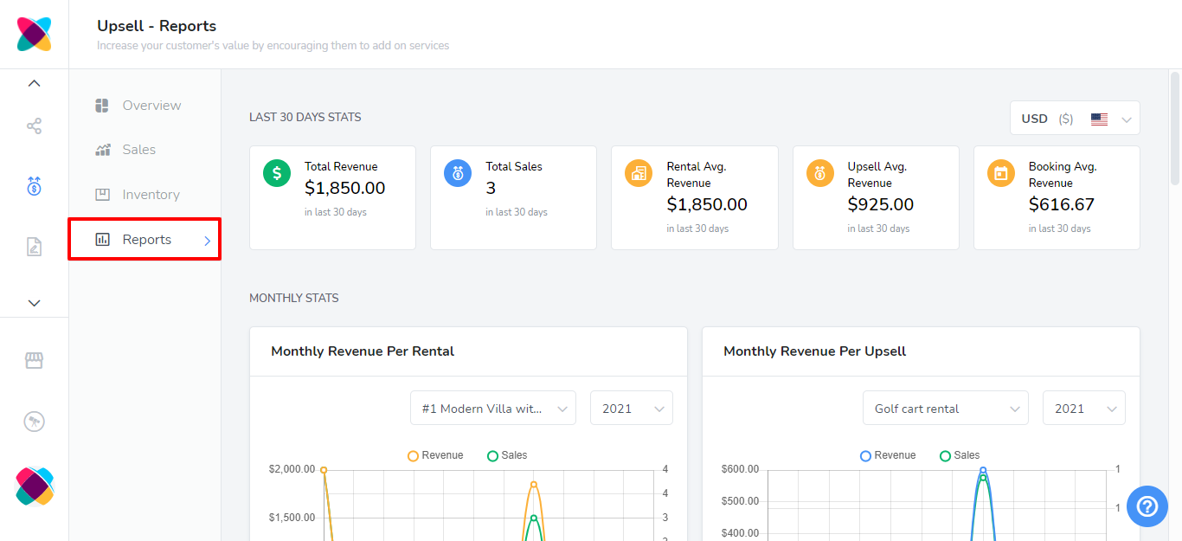
Task: Click the blue Total Sales medal icon
Action: (458, 173)
